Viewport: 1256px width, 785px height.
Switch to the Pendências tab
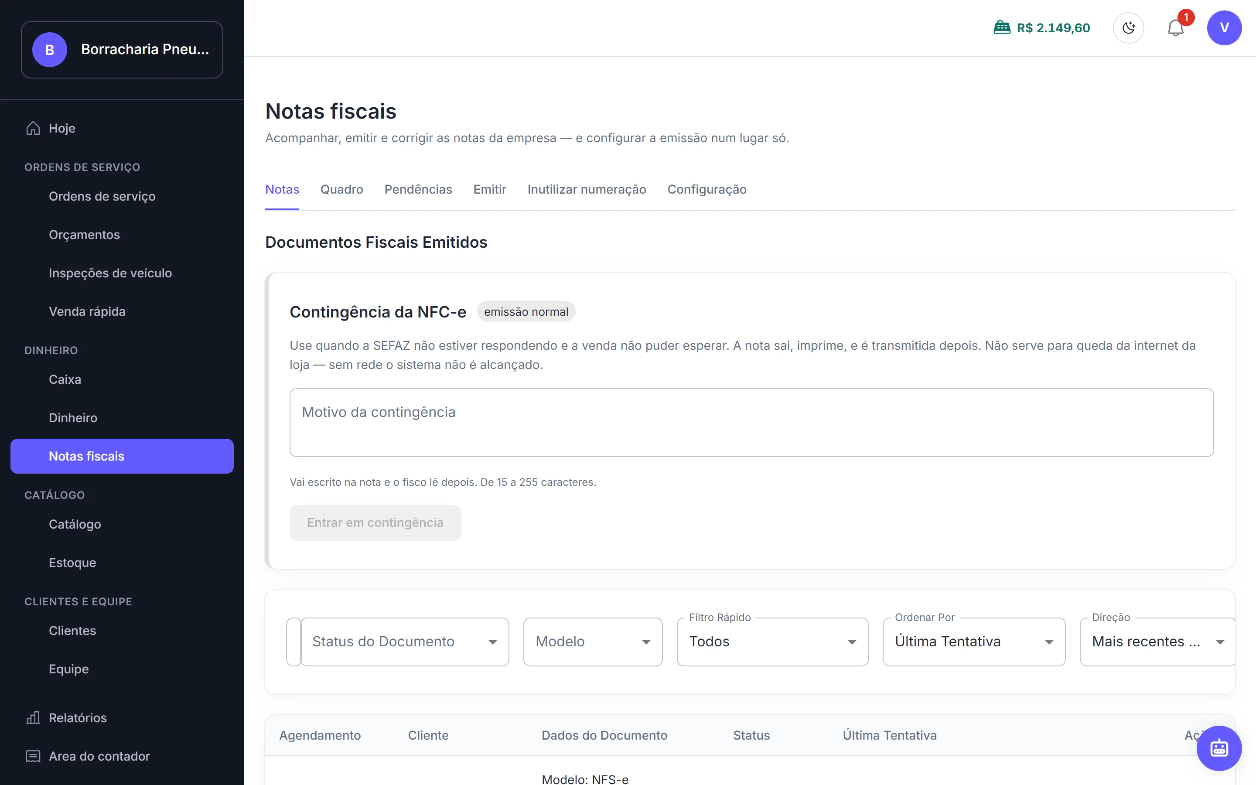point(418,190)
